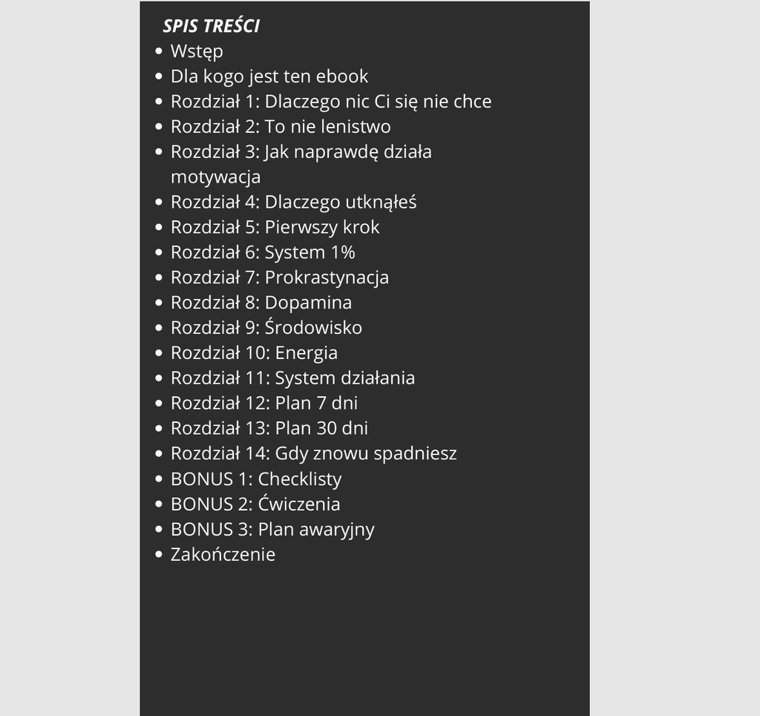Click BONUS 2: Ćwiczenia
760x716 pixels.
click(255, 505)
